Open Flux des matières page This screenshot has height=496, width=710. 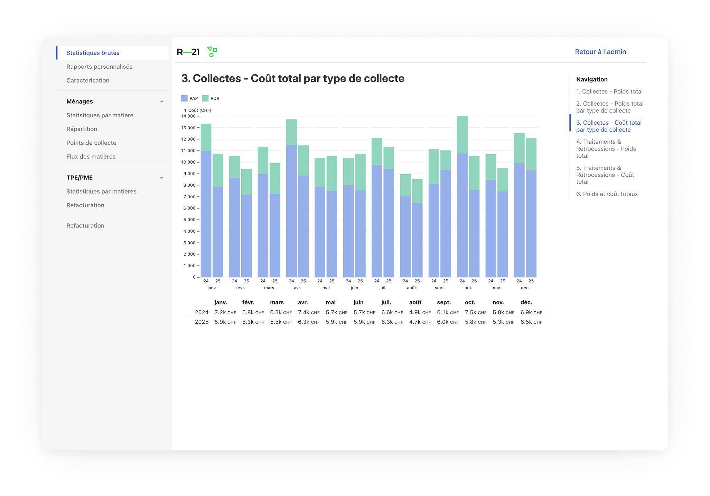pos(91,157)
